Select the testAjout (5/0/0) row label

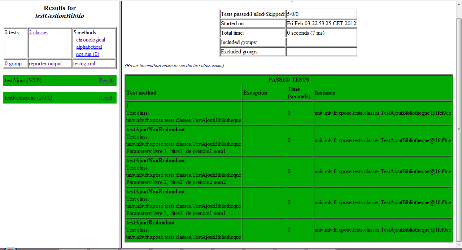(23, 80)
